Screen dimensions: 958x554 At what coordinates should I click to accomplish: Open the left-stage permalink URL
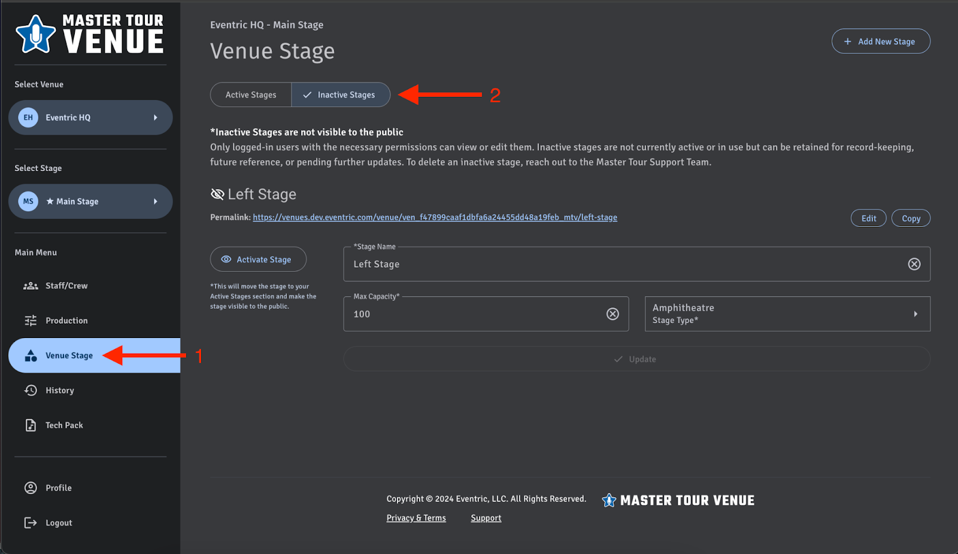click(434, 217)
